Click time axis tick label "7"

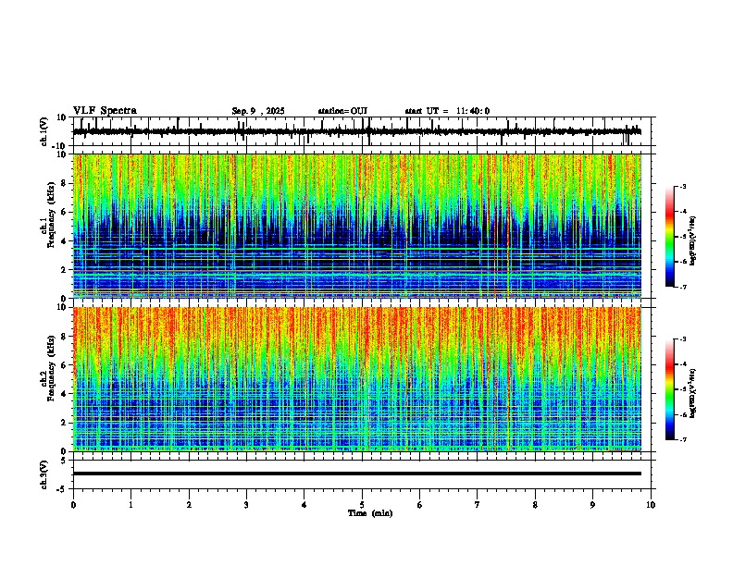(x=478, y=505)
